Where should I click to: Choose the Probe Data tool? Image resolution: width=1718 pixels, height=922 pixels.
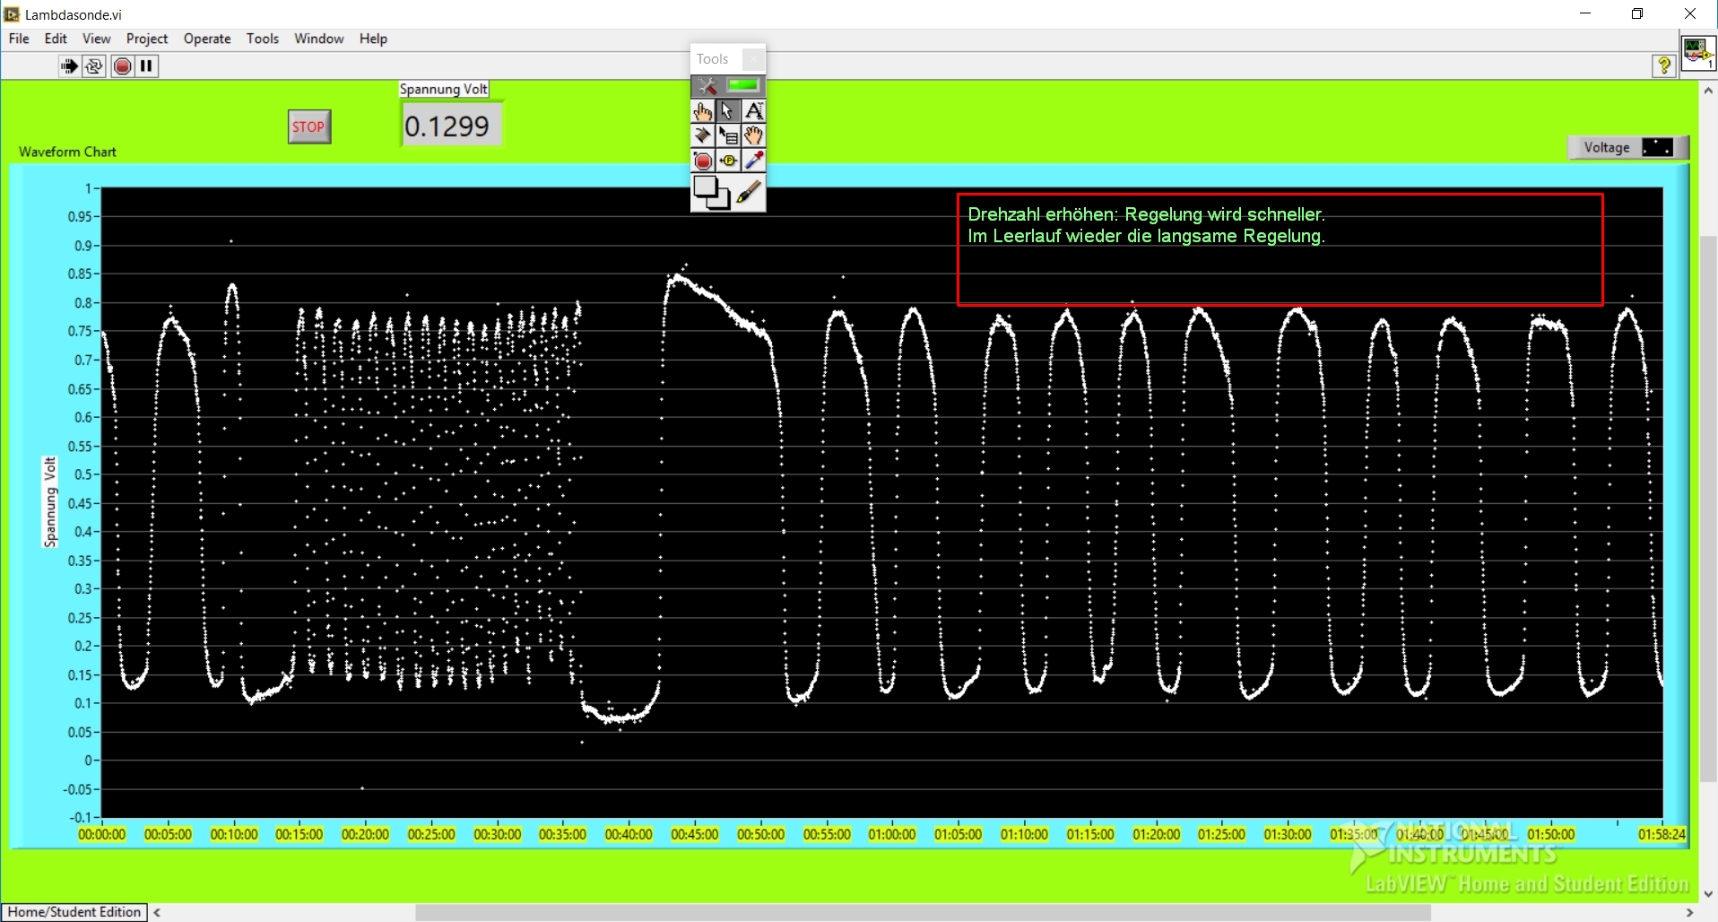point(728,161)
